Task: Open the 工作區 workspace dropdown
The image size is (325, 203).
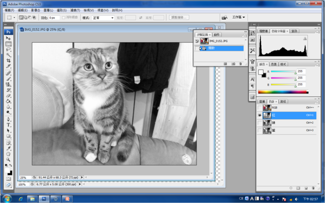Action: 239,17
